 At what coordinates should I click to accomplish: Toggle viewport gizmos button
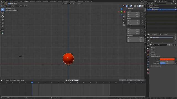(127, 6)
